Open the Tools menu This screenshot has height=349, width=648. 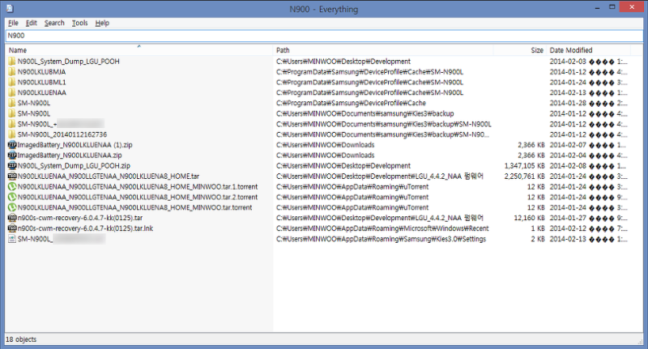coord(79,23)
